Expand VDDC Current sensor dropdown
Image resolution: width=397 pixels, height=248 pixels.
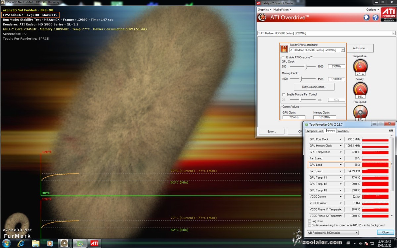341,197
